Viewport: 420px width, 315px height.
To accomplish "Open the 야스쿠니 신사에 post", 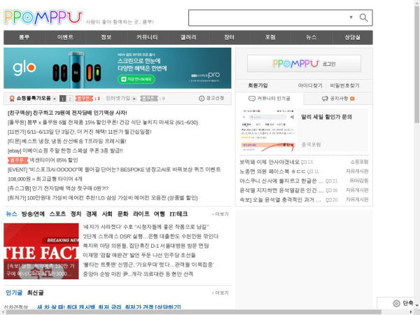I will (x=281, y=181).
